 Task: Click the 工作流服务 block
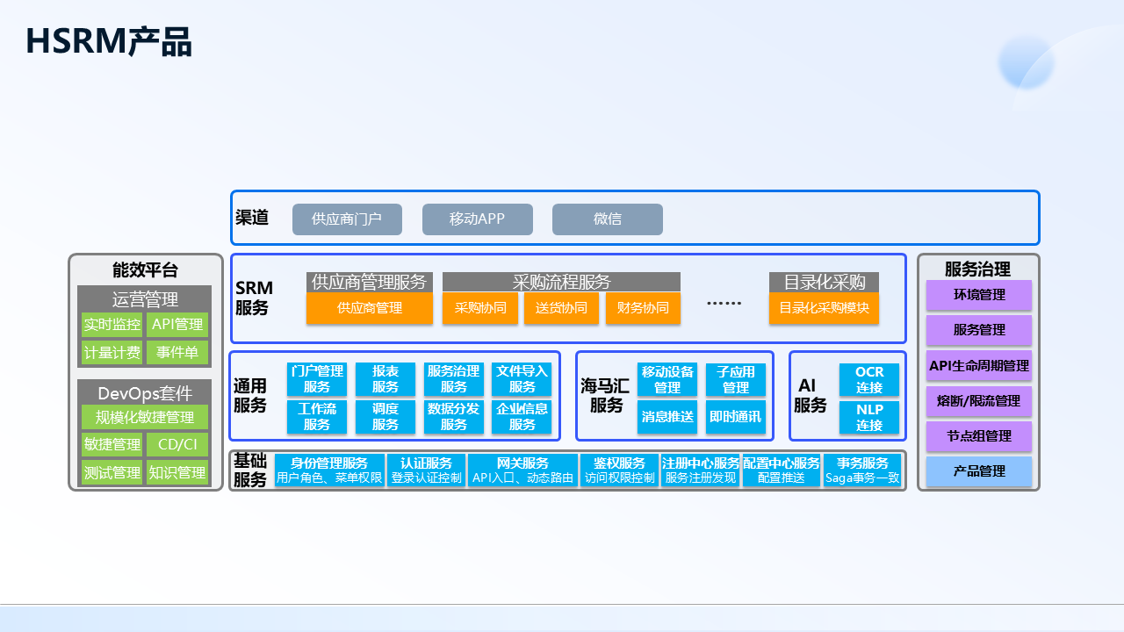tap(317, 417)
